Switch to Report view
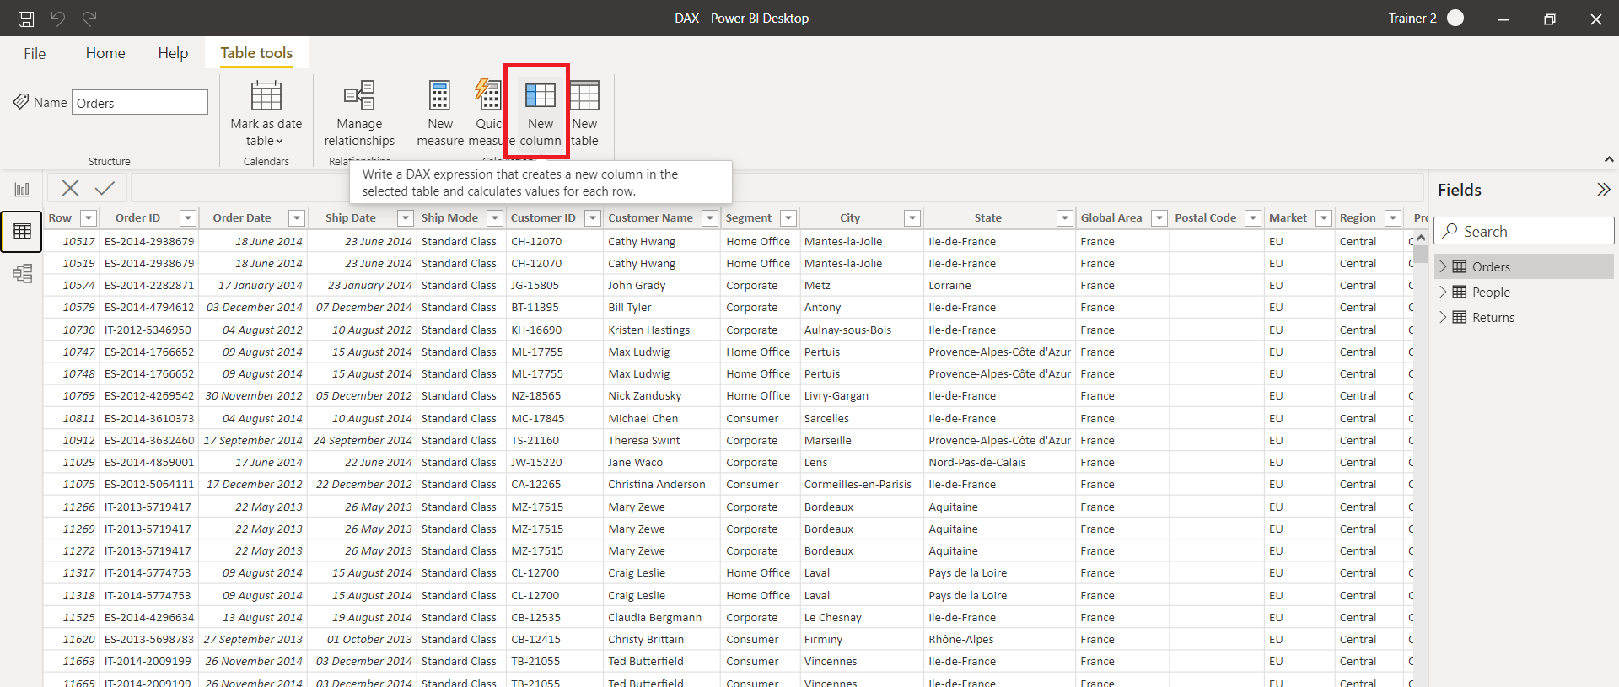The width and height of the screenshot is (1619, 687). pos(22,189)
